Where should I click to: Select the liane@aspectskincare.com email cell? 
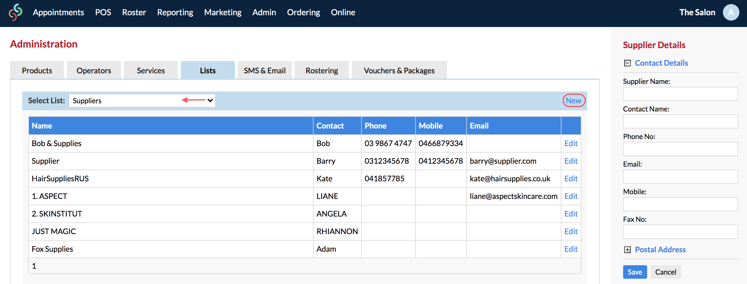pyautogui.click(x=514, y=196)
